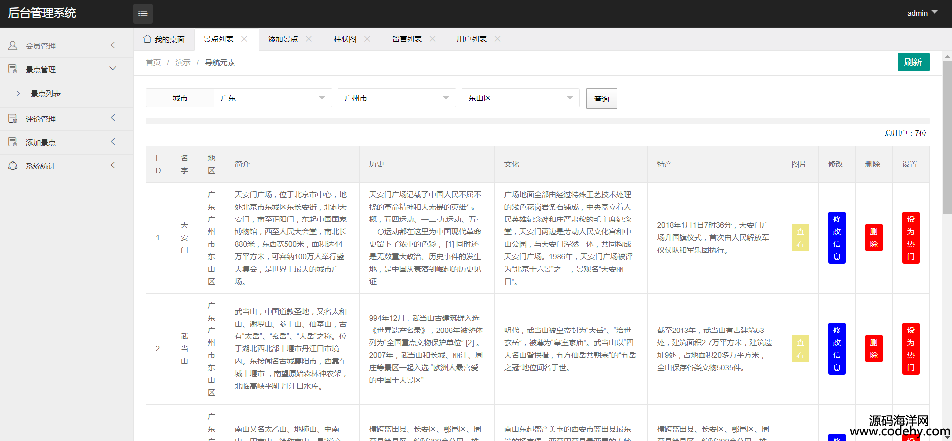This screenshot has width=952, height=441.
Task: Close the 用户列表 tab
Action: coord(497,39)
